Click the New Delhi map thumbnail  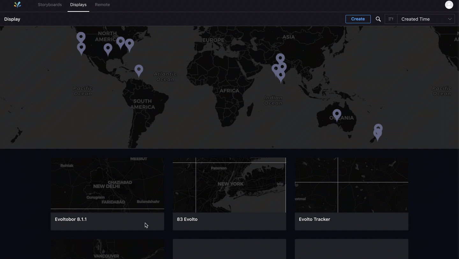pyautogui.click(x=107, y=184)
